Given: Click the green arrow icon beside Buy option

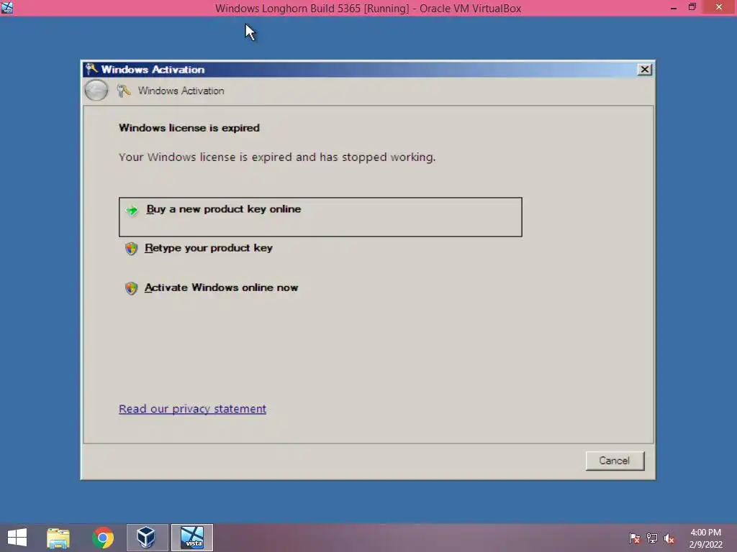Looking at the screenshot, I should [132, 211].
